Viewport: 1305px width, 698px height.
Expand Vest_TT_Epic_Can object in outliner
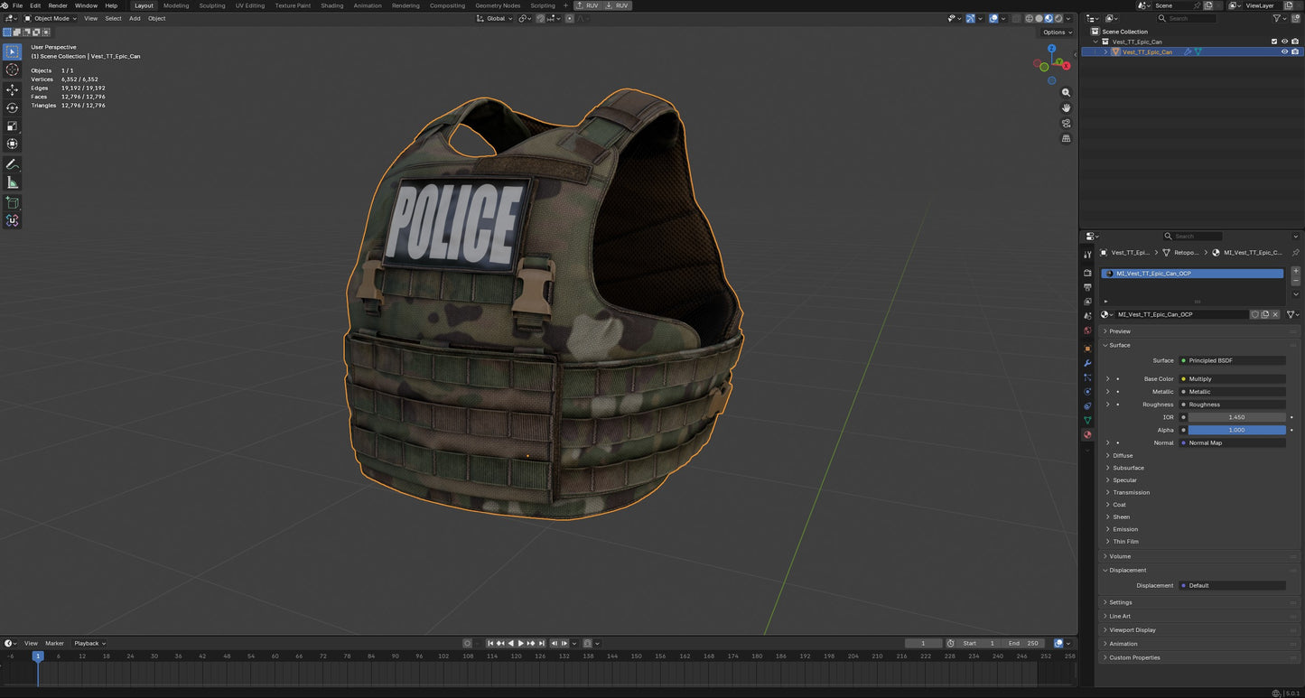click(1105, 51)
